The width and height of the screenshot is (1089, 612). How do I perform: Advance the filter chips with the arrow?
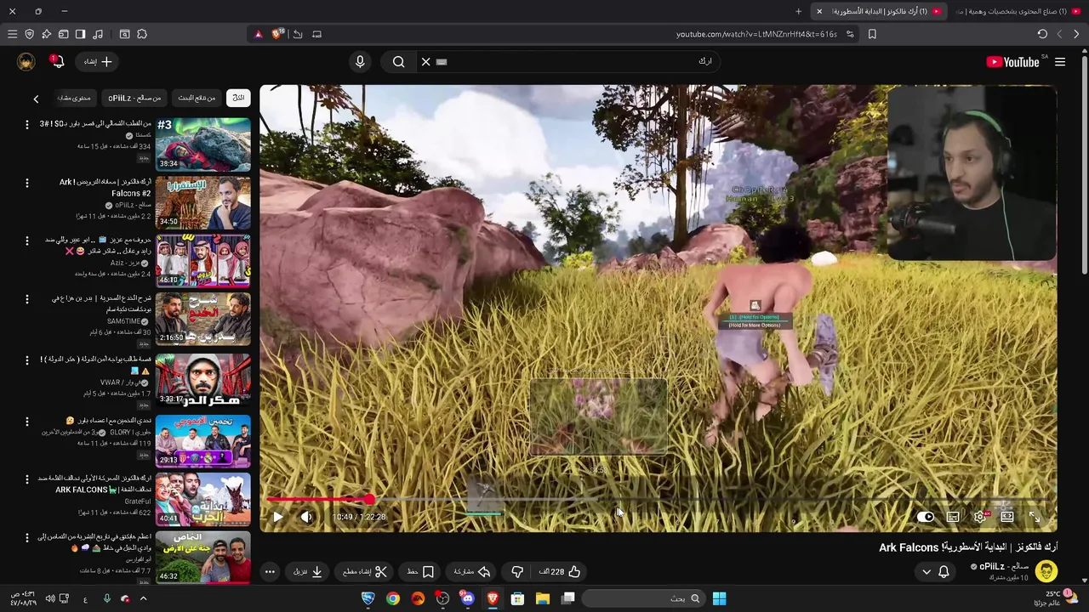[x=36, y=99]
